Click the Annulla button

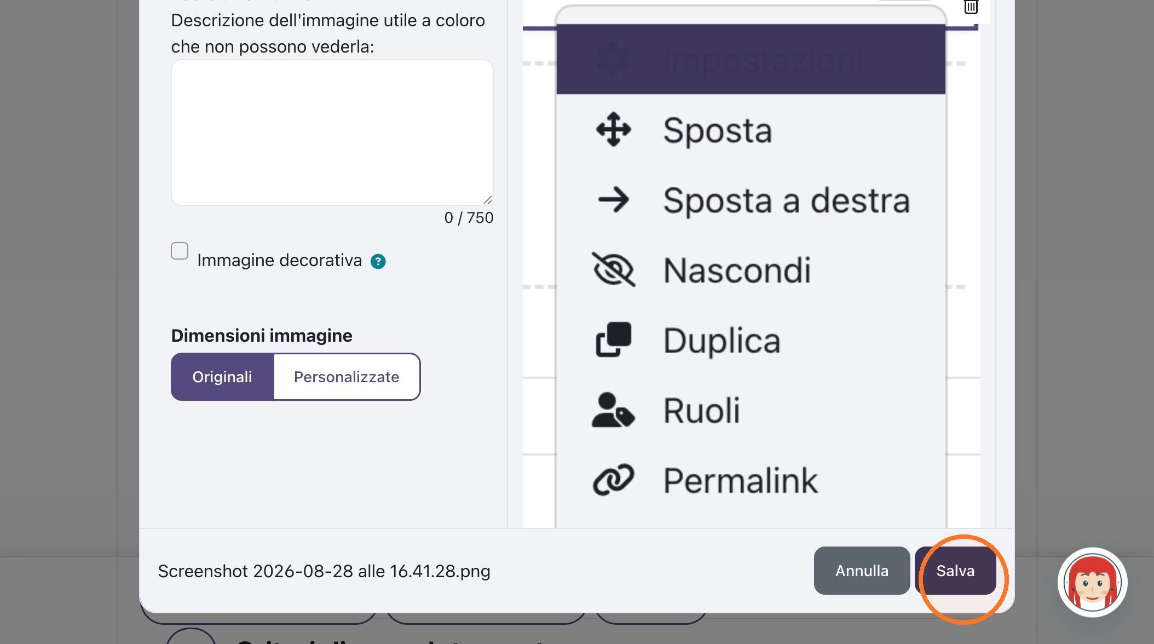coord(862,571)
